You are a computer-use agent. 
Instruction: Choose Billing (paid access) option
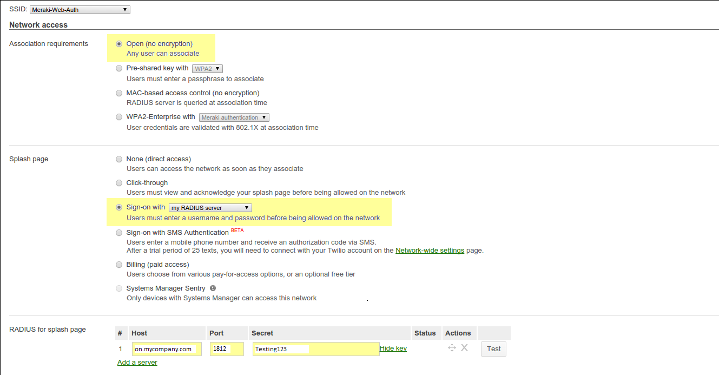pyautogui.click(x=119, y=265)
